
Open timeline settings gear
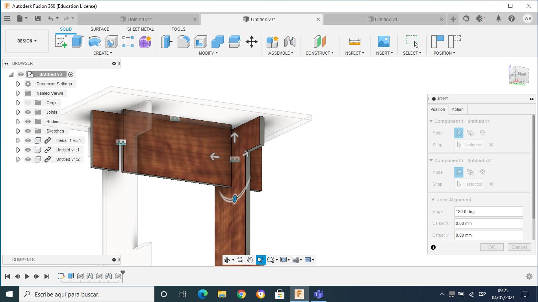(x=529, y=276)
